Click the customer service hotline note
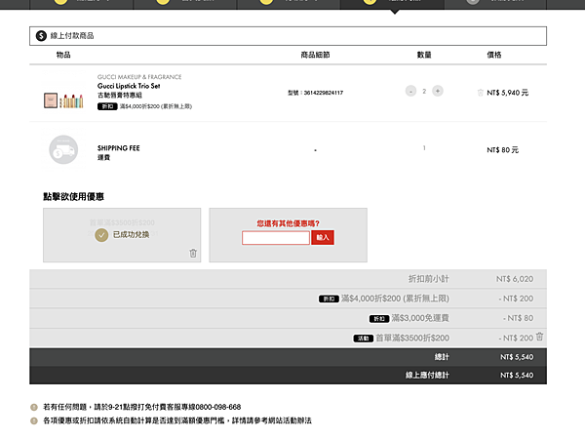 [x=142, y=407]
